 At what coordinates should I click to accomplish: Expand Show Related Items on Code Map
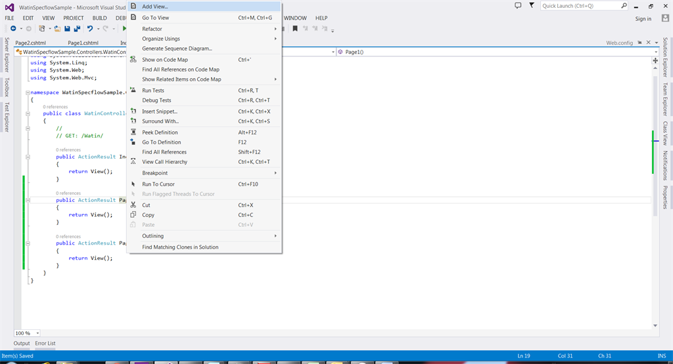pyautogui.click(x=204, y=79)
